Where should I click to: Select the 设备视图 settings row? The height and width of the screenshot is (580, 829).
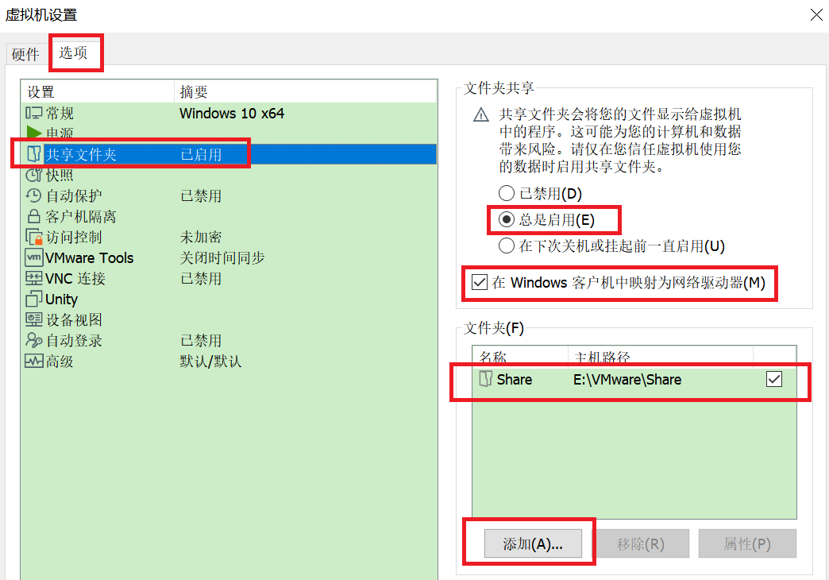(x=229, y=319)
